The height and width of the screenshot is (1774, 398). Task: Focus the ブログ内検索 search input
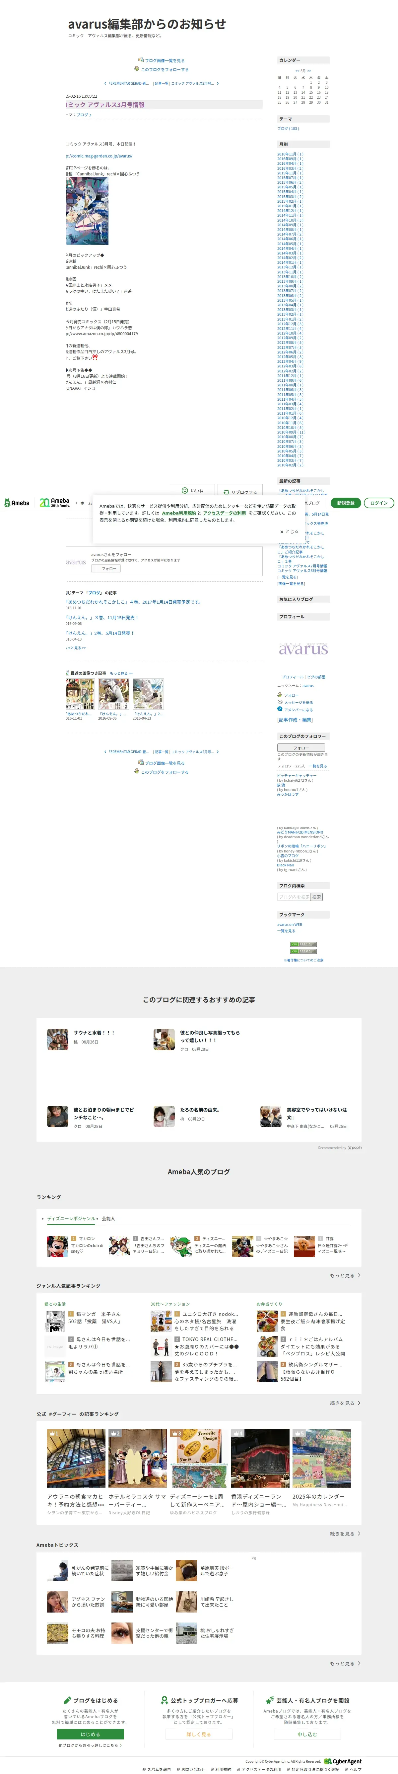click(x=294, y=897)
